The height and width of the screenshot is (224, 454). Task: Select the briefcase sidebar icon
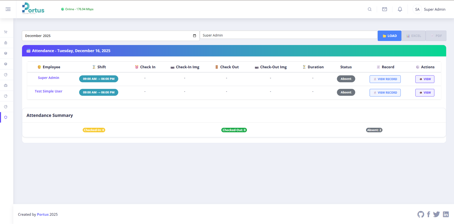[x=6, y=85]
